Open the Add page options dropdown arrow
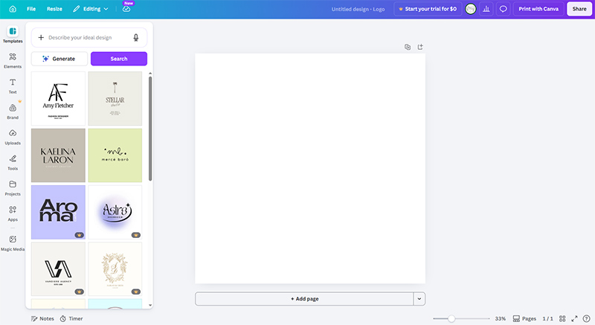This screenshot has width=595, height=325. pyautogui.click(x=419, y=299)
